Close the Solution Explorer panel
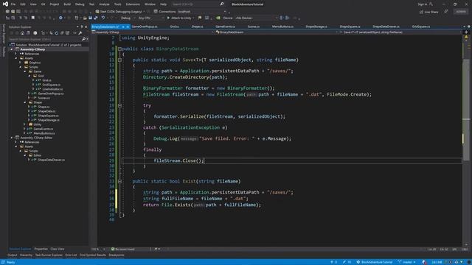 point(86,26)
